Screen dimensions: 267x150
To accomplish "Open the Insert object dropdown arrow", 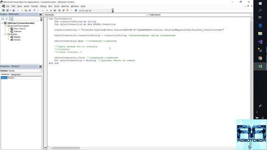I will (x=10, y=10).
